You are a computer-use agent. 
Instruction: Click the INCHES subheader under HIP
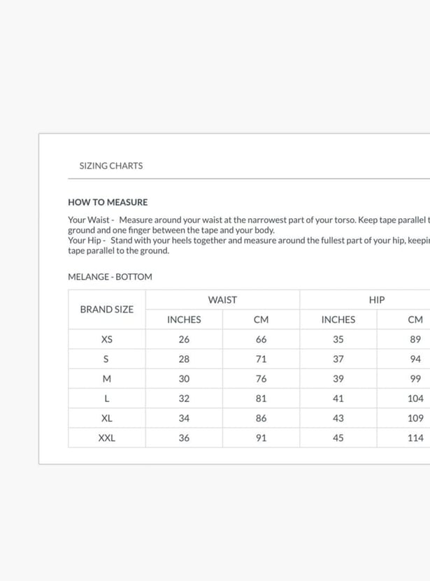[x=338, y=320]
